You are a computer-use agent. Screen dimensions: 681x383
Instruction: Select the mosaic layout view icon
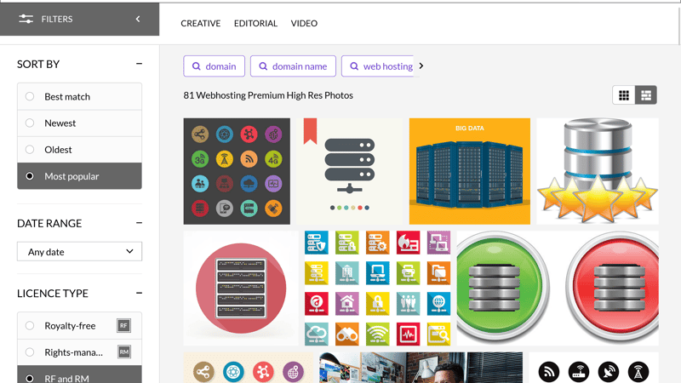pyautogui.click(x=646, y=95)
